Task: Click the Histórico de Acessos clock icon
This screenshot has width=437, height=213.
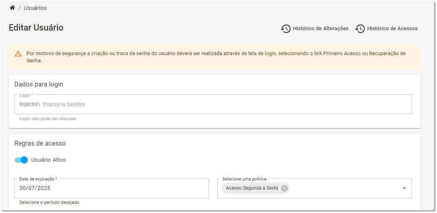Action: coord(360,29)
